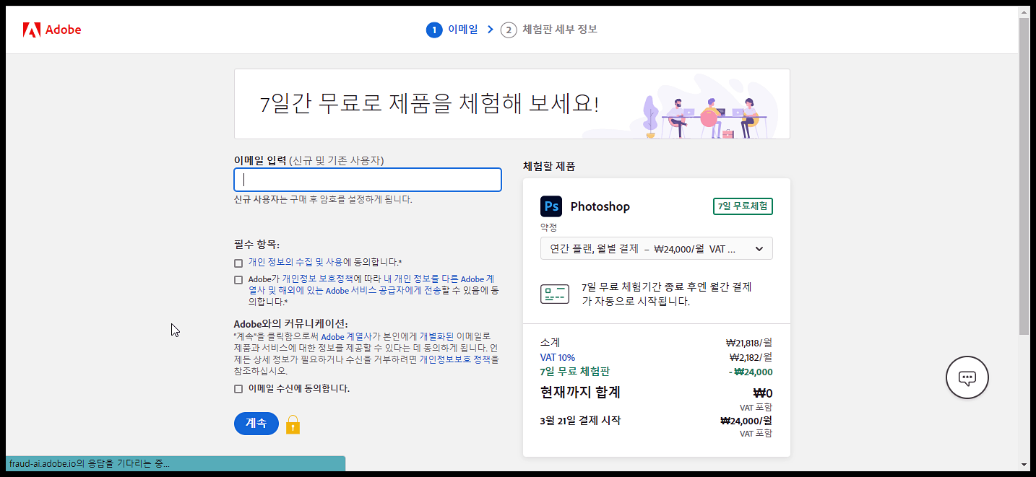
Task: Open the 약정 plan dropdown
Action: [657, 248]
